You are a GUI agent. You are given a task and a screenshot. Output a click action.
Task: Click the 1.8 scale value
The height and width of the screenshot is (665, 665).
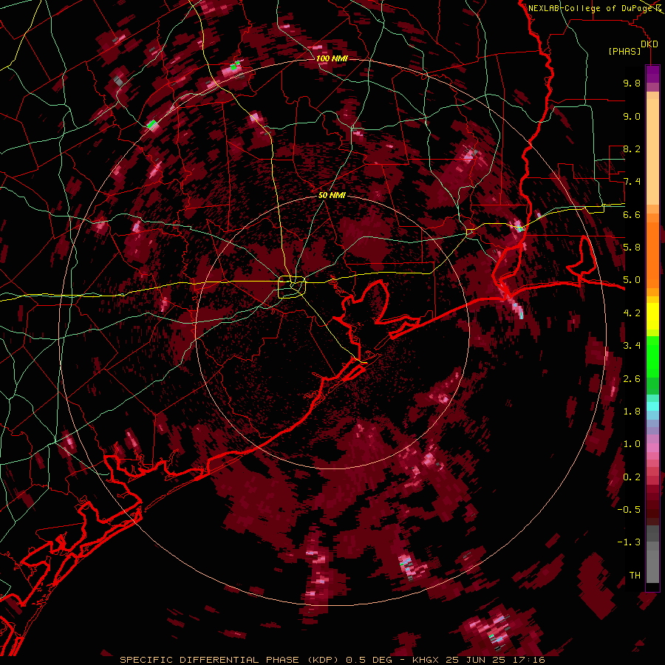coord(632,411)
